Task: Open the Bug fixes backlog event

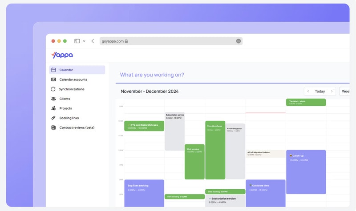Action: [x=144, y=193]
